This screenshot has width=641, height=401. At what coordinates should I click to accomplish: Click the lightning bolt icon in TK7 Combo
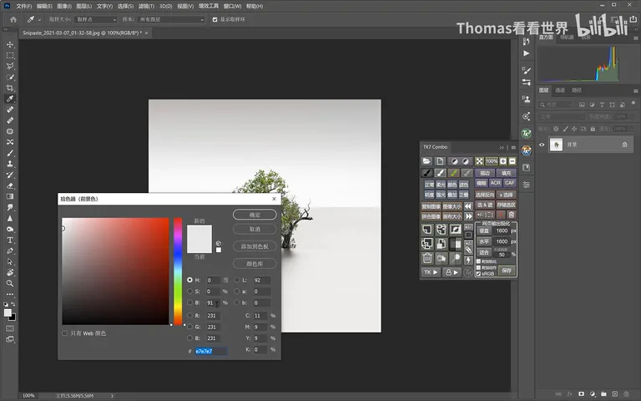(468, 260)
